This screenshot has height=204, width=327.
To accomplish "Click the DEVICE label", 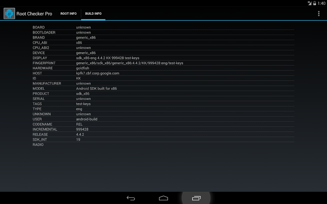I will pyautogui.click(x=38, y=53).
